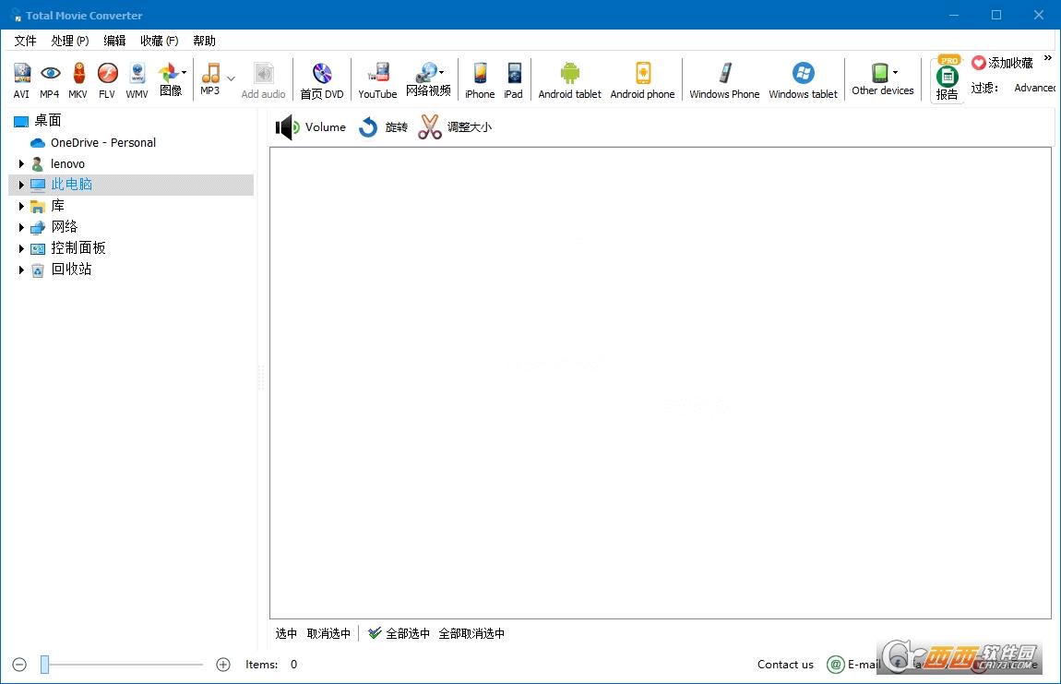Choose Windows Phone preset

pyautogui.click(x=724, y=80)
